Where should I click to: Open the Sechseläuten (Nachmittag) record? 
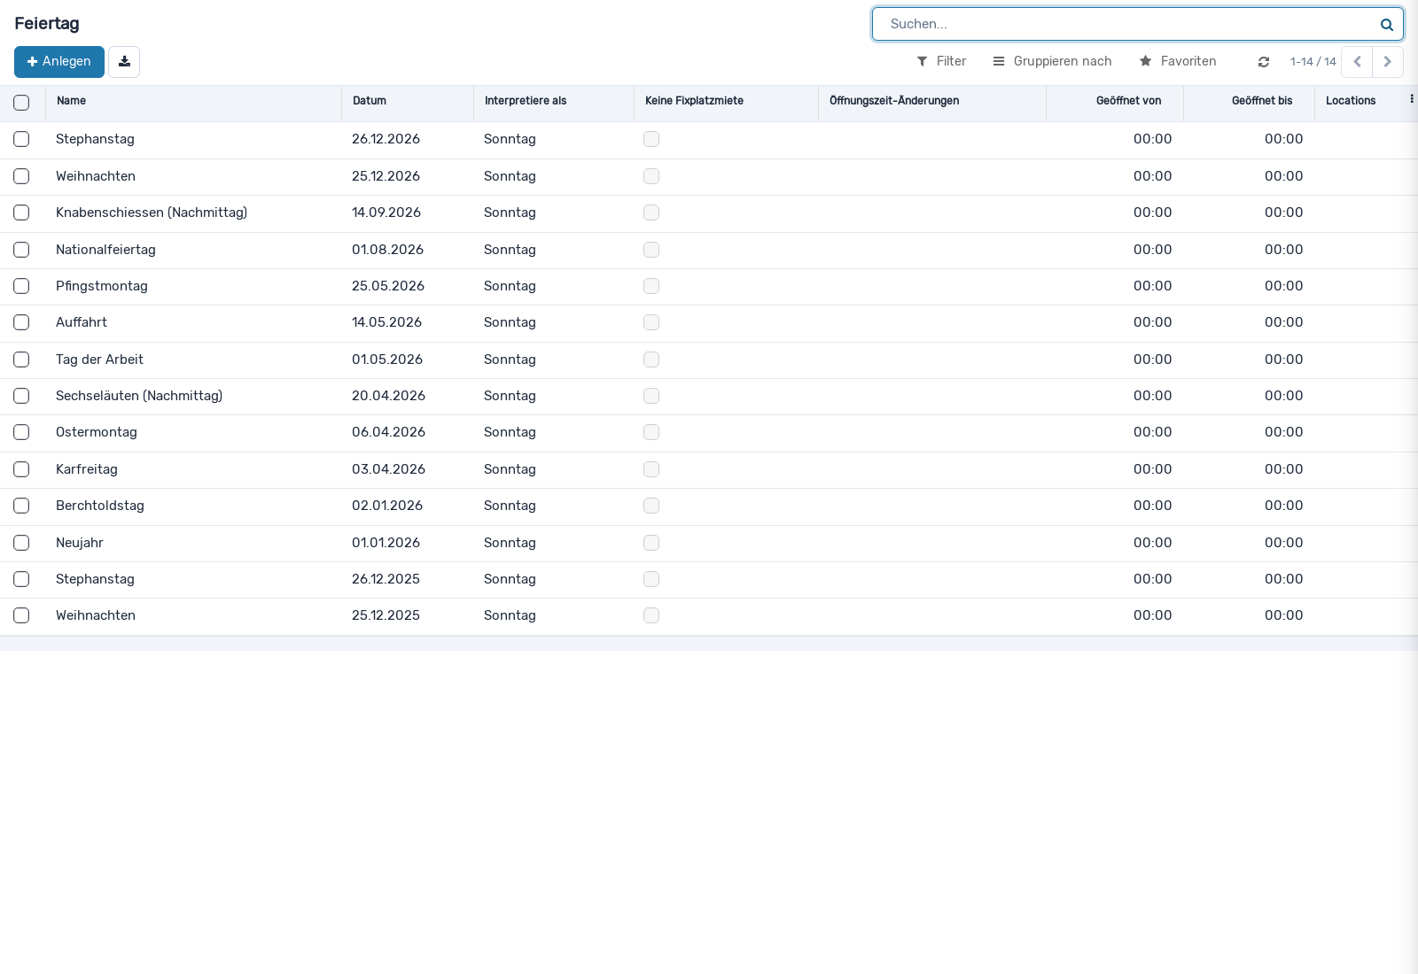pyautogui.click(x=139, y=396)
